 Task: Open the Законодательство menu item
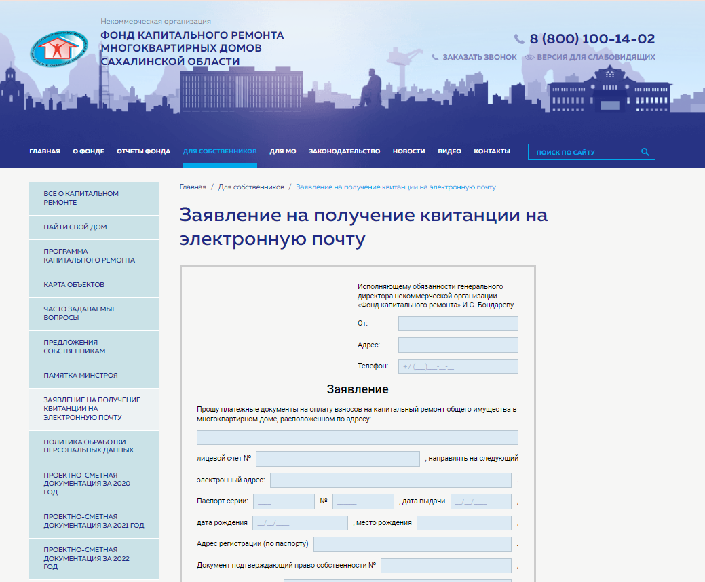(x=344, y=151)
